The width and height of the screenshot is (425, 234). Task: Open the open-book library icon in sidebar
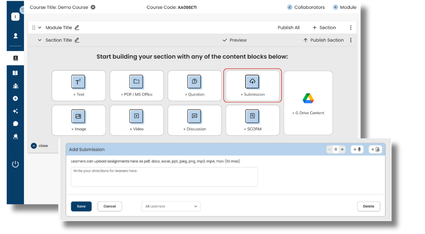click(x=15, y=73)
